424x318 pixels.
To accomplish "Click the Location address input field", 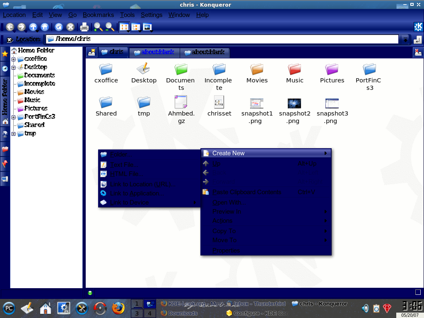I will pyautogui.click(x=222, y=39).
